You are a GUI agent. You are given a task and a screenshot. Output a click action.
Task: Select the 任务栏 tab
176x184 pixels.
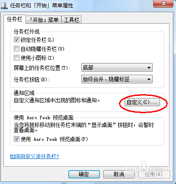(x=15, y=19)
